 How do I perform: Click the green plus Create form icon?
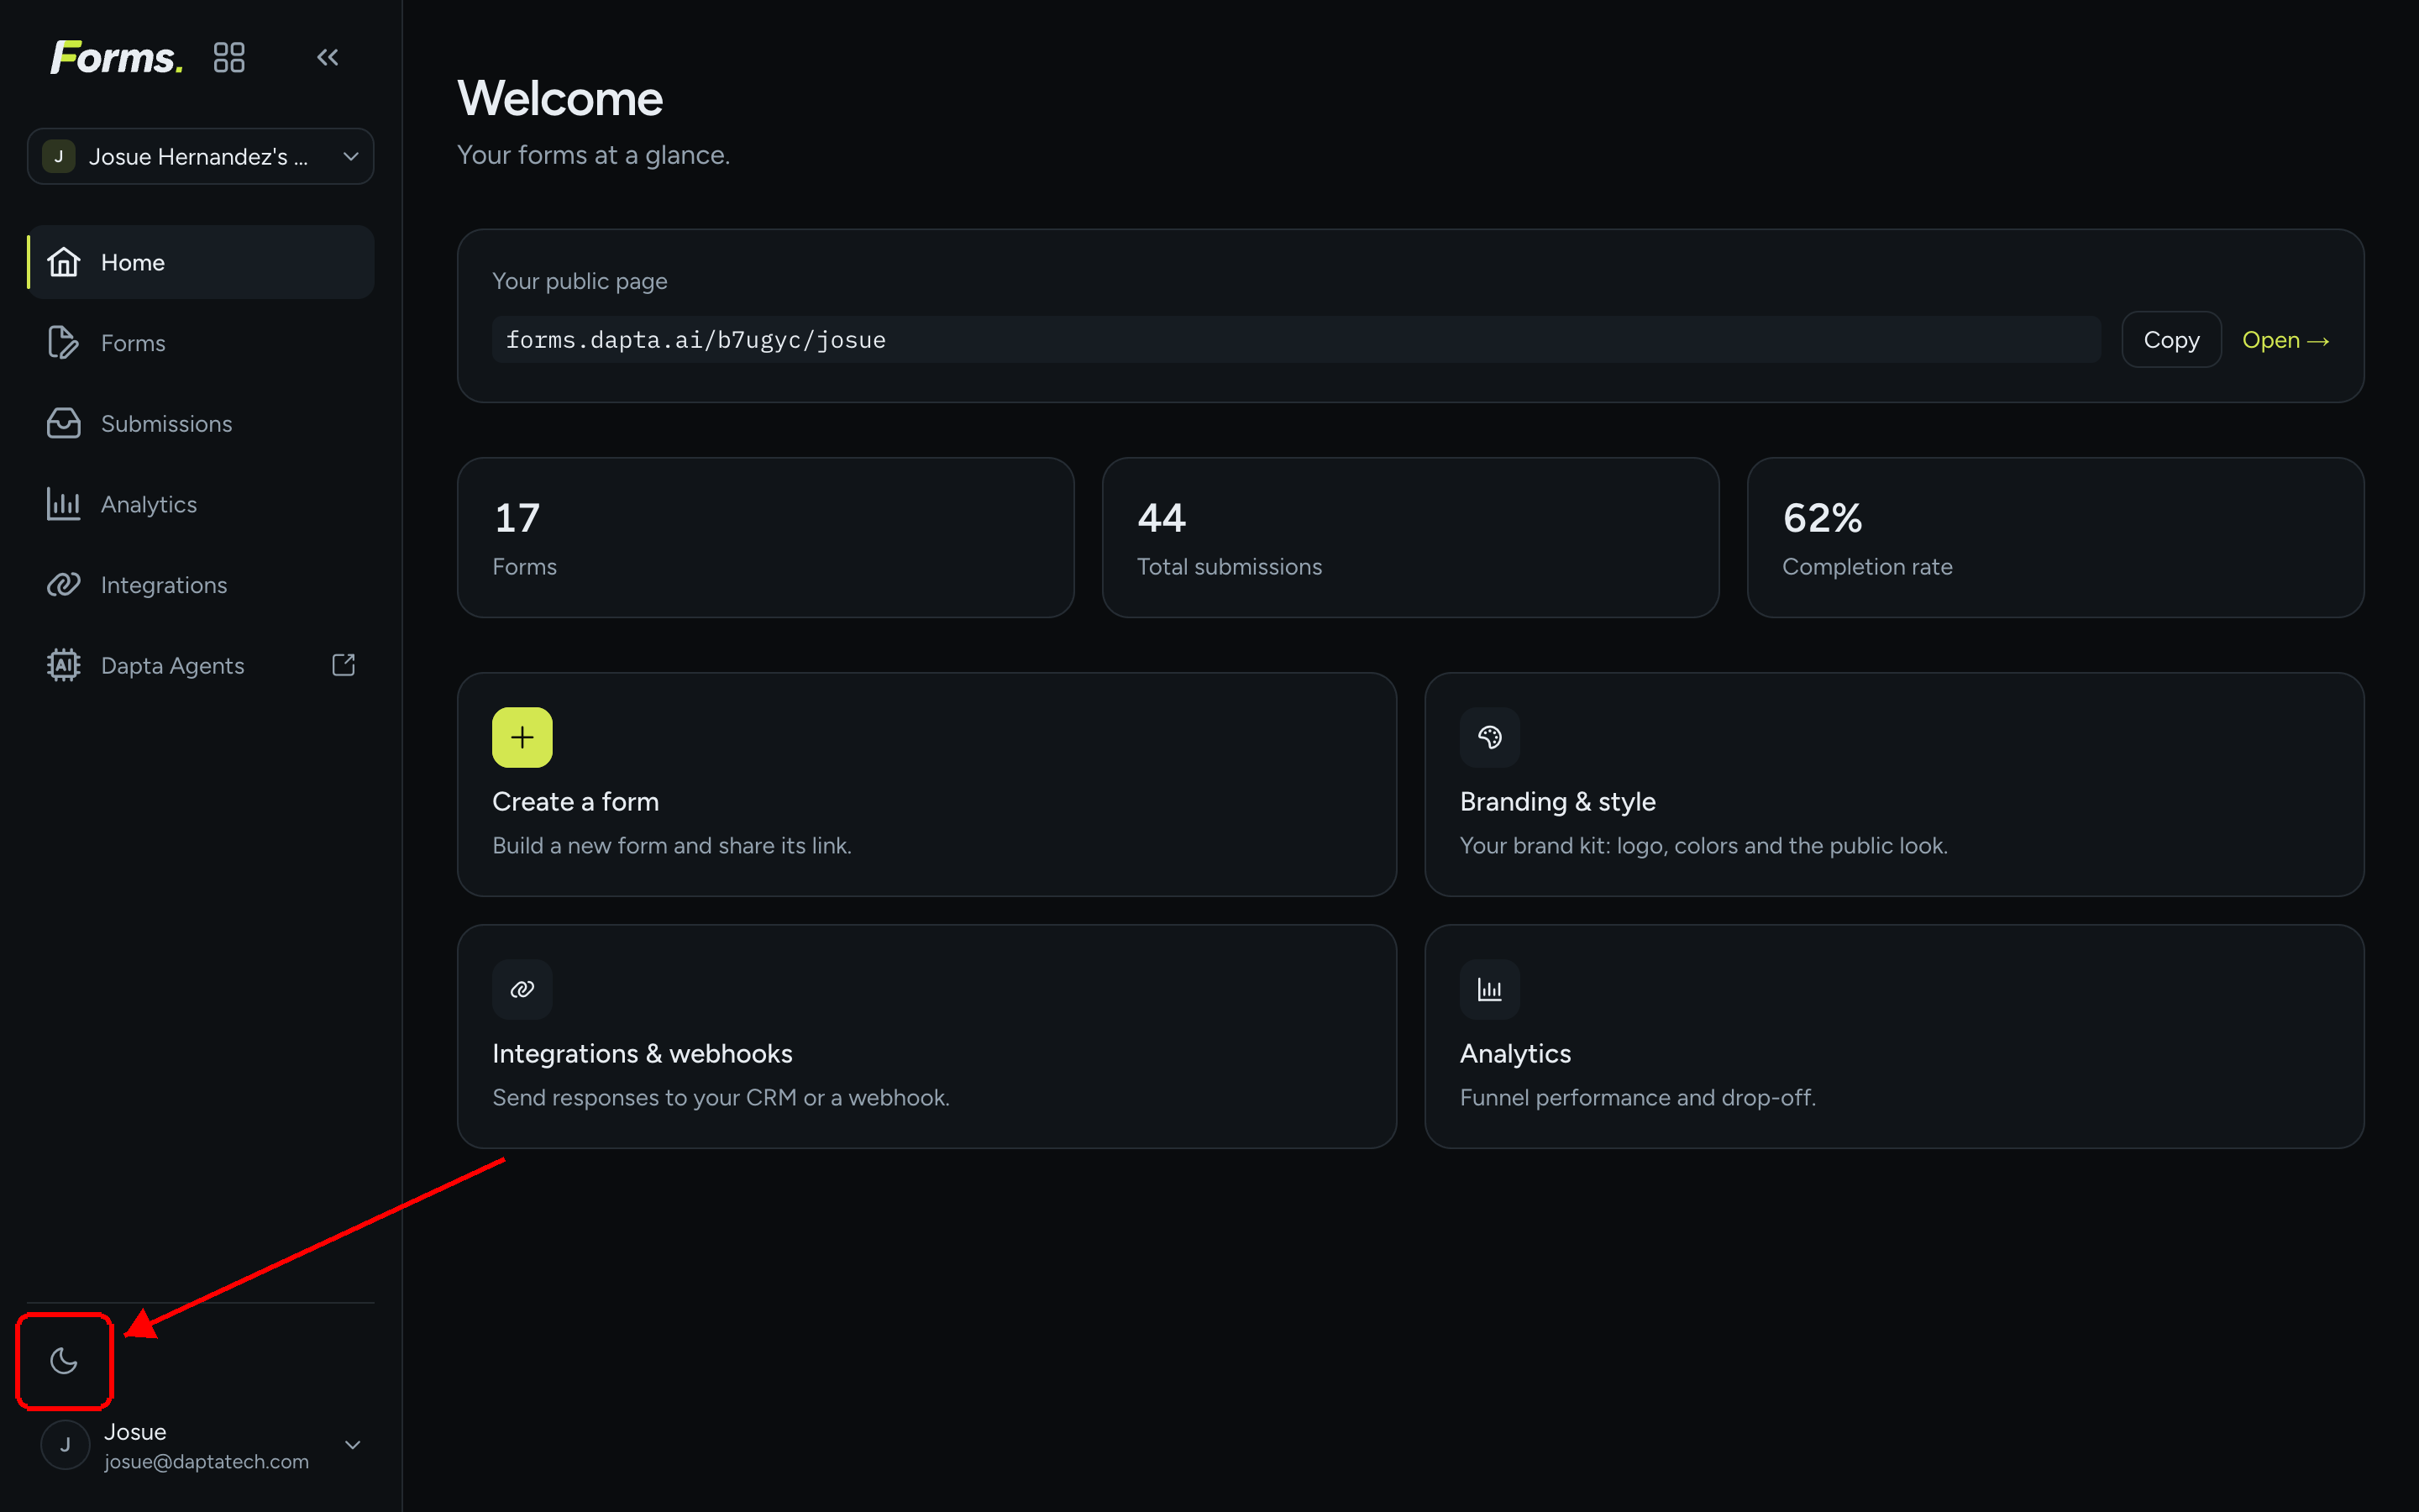pyautogui.click(x=522, y=738)
